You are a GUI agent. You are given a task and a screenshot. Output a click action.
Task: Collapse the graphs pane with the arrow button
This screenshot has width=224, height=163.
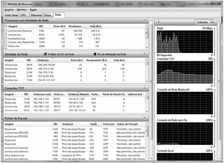coord(159,22)
